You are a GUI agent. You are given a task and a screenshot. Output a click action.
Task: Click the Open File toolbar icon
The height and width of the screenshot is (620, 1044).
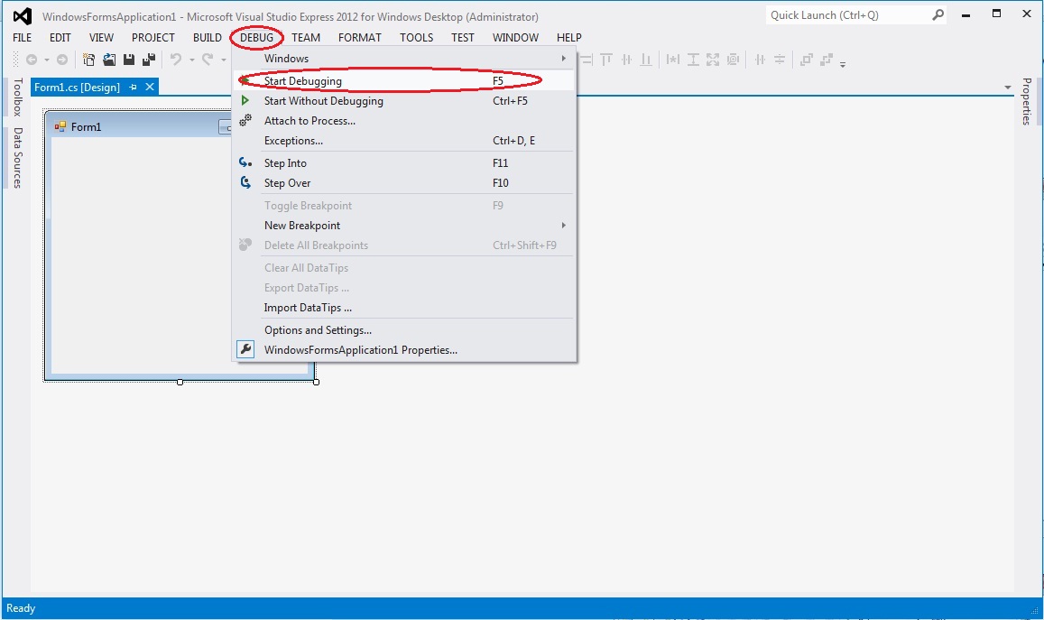109,60
